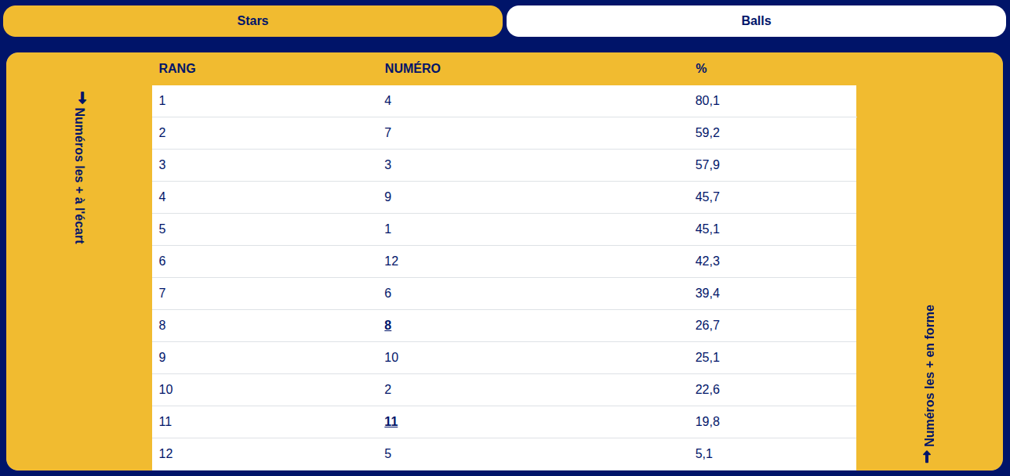Select the 'Numéros les + en forme' label
Screen dimensions: 1010x476
tap(929, 375)
